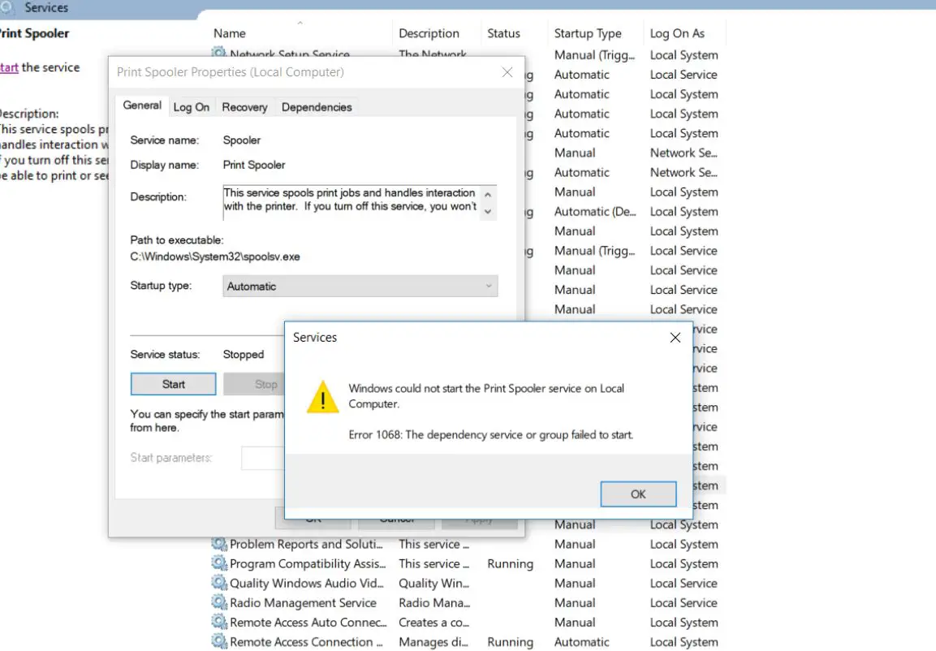Click OK in the Services error dialog

click(638, 494)
